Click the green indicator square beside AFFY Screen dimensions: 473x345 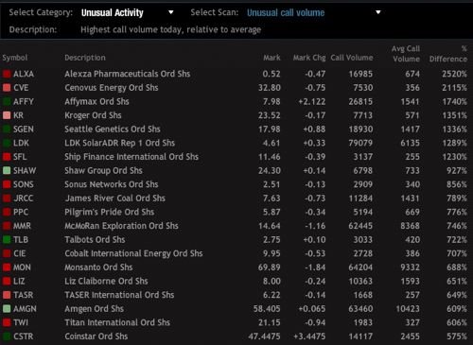click(x=7, y=101)
